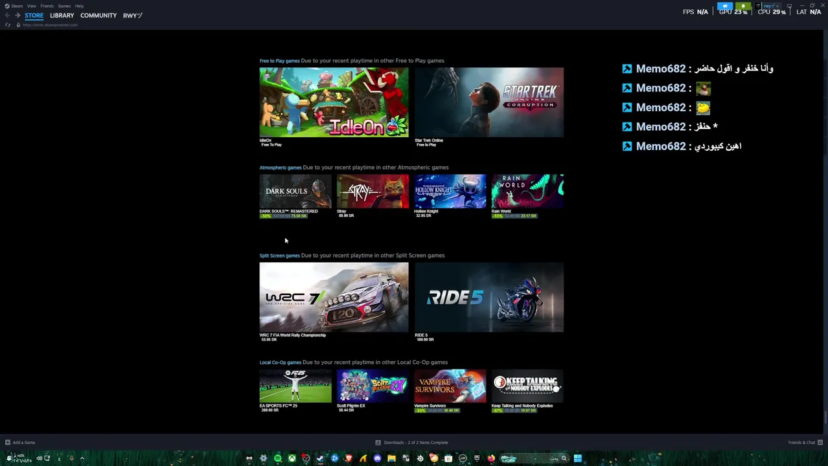The height and width of the screenshot is (466, 828).
Task: Open the Games menu
Action: [64, 6]
